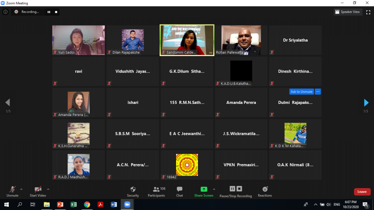Select Sandumini's highlighted video tile
The height and width of the screenshot is (210, 374).
click(187, 40)
